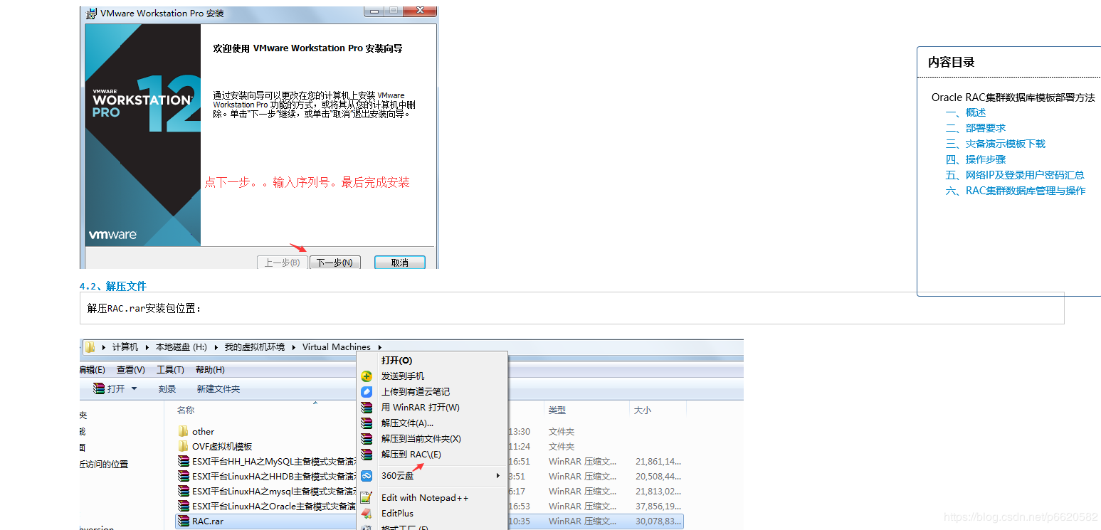Click 计算机 in the address breadcrumb
Viewport: 1101px width, 530px height.
tap(125, 347)
